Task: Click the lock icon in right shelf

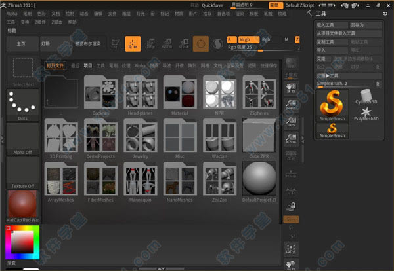Action: [x=291, y=207]
